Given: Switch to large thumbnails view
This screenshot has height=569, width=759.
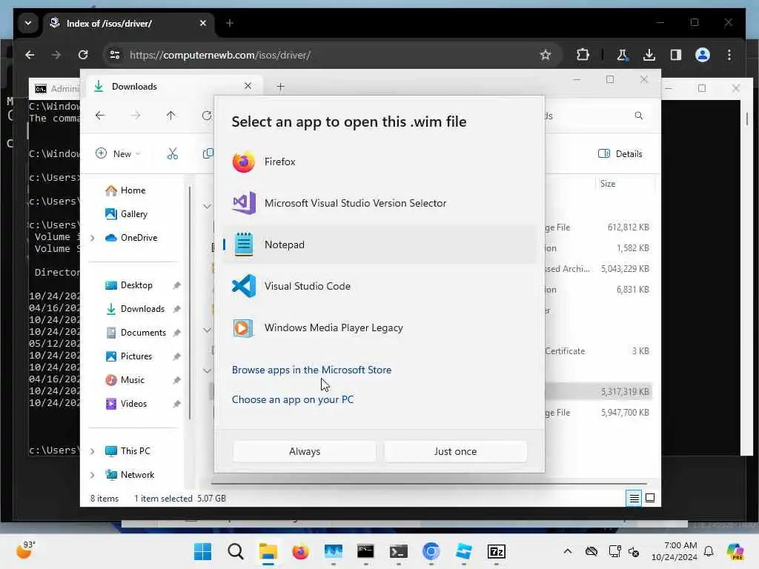Looking at the screenshot, I should pyautogui.click(x=650, y=498).
